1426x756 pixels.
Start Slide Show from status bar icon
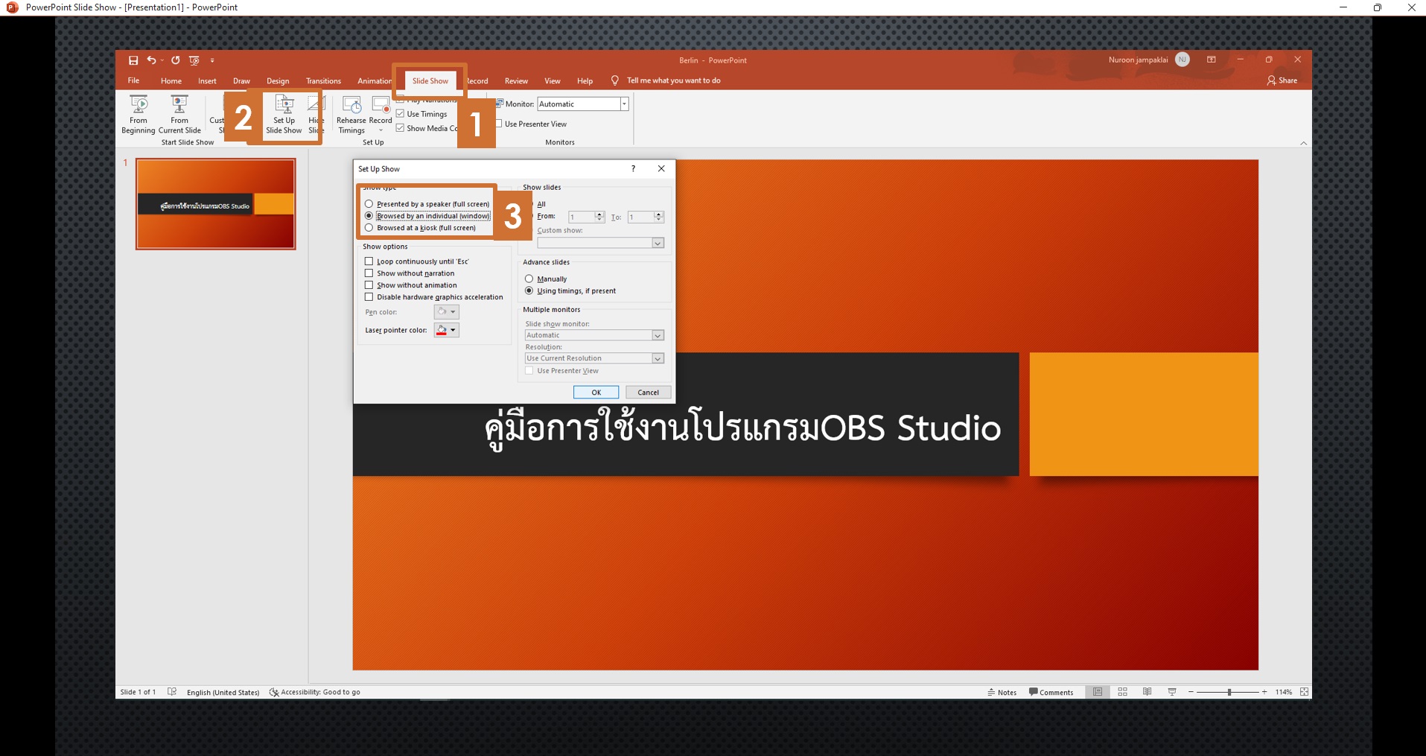[x=1172, y=692]
